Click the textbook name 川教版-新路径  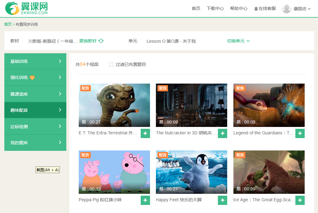[x=53, y=41]
